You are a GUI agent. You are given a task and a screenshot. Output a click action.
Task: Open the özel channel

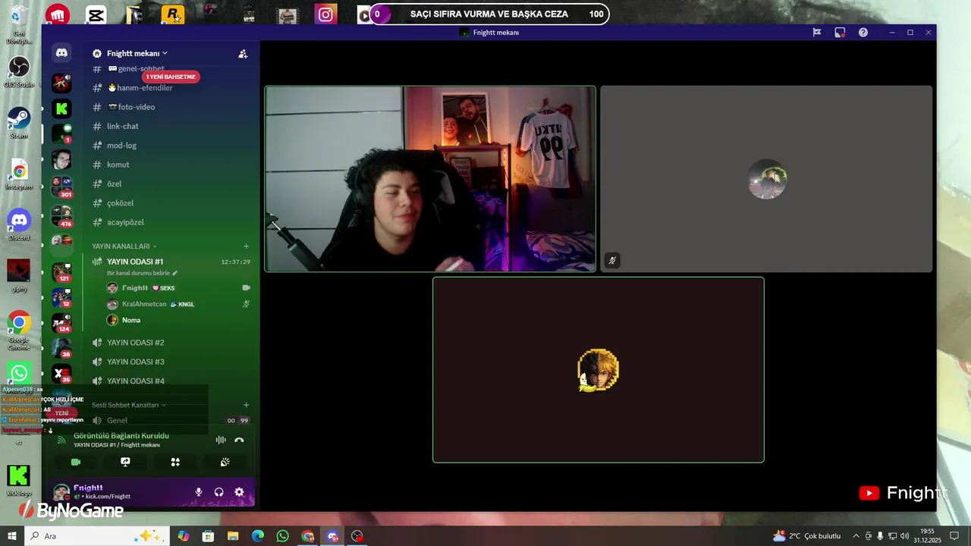click(171, 184)
